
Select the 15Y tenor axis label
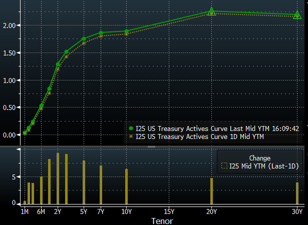click(x=169, y=211)
